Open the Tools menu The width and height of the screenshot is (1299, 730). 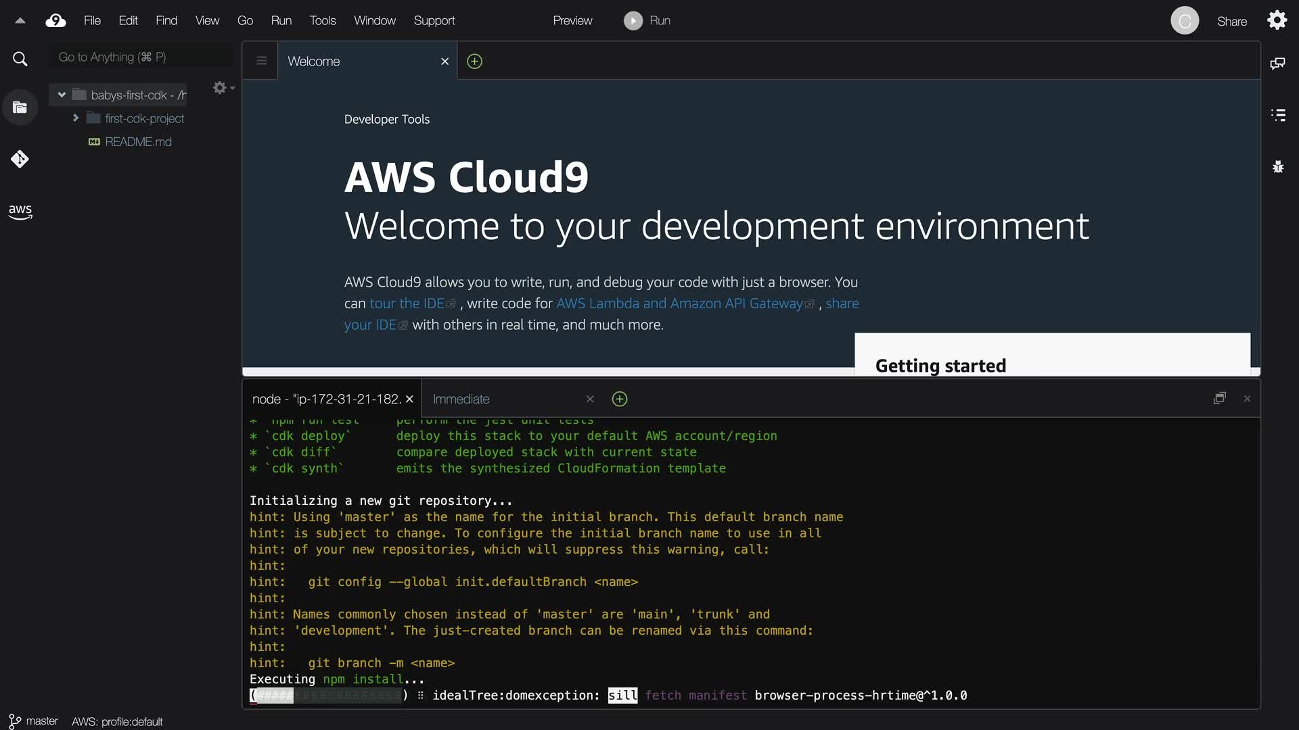[322, 21]
